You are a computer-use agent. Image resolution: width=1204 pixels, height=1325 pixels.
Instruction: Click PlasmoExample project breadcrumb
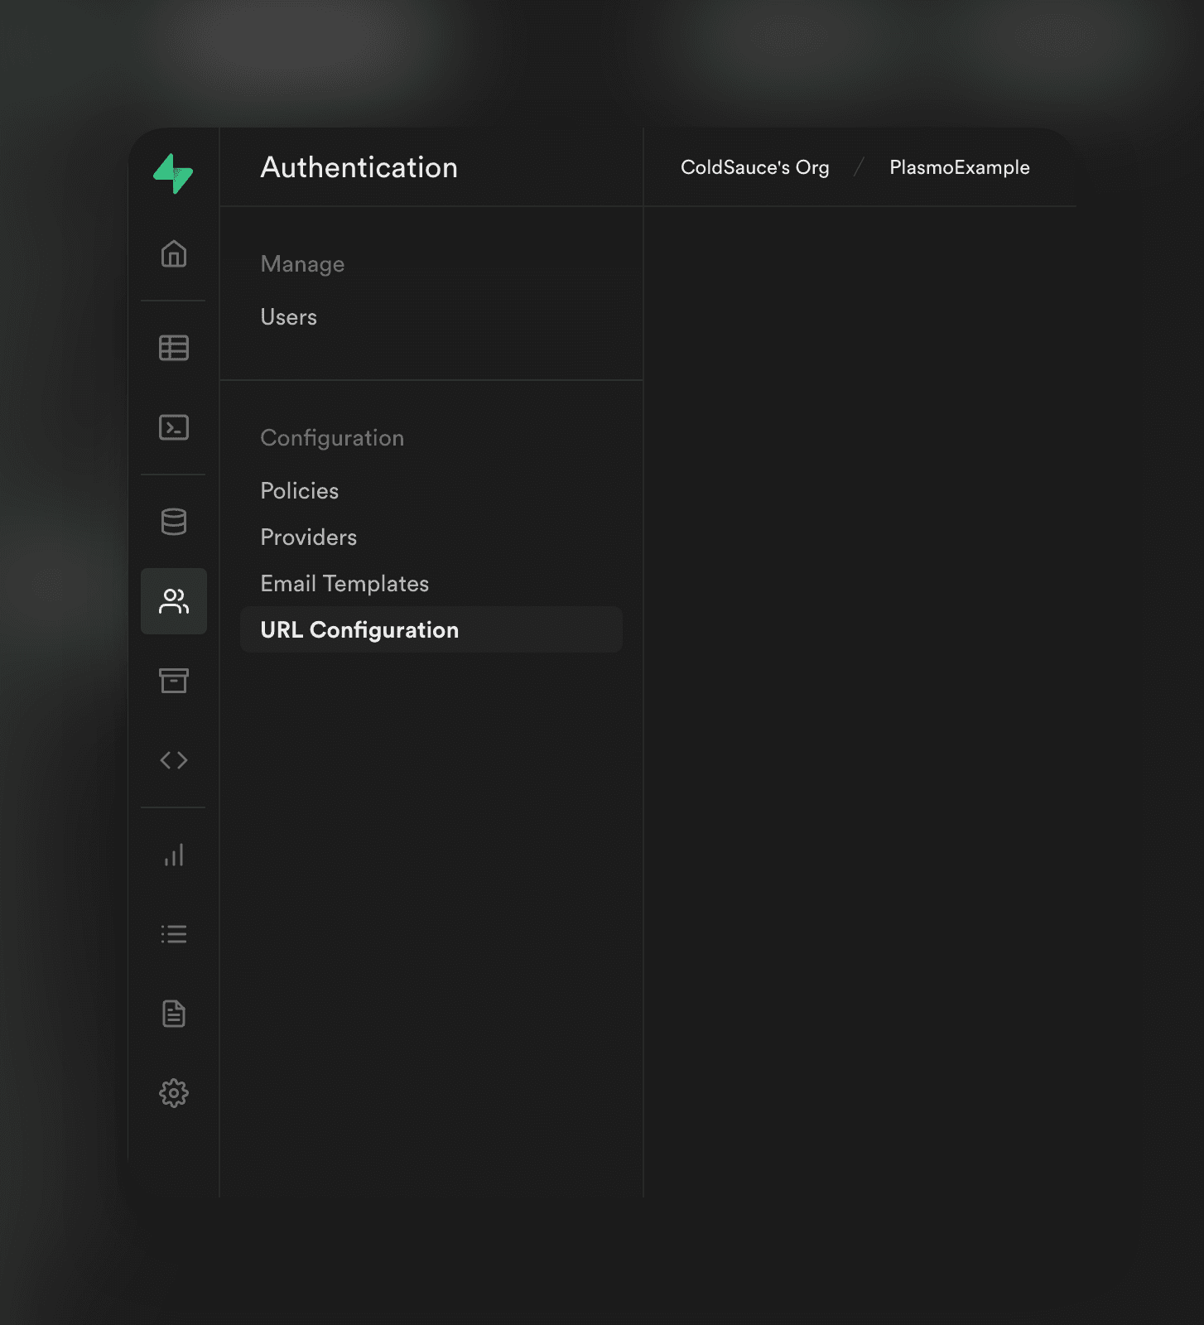pyautogui.click(x=959, y=167)
